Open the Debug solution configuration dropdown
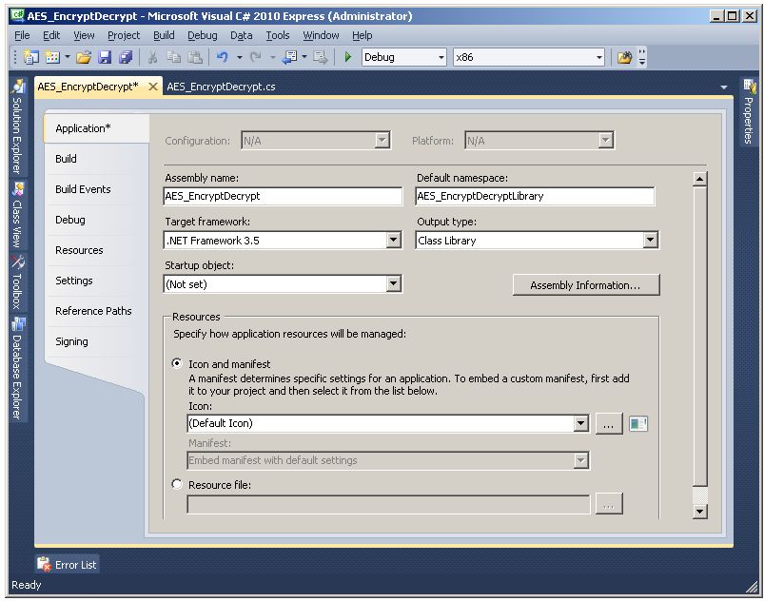Viewport: 764px width, 601px height. [404, 57]
